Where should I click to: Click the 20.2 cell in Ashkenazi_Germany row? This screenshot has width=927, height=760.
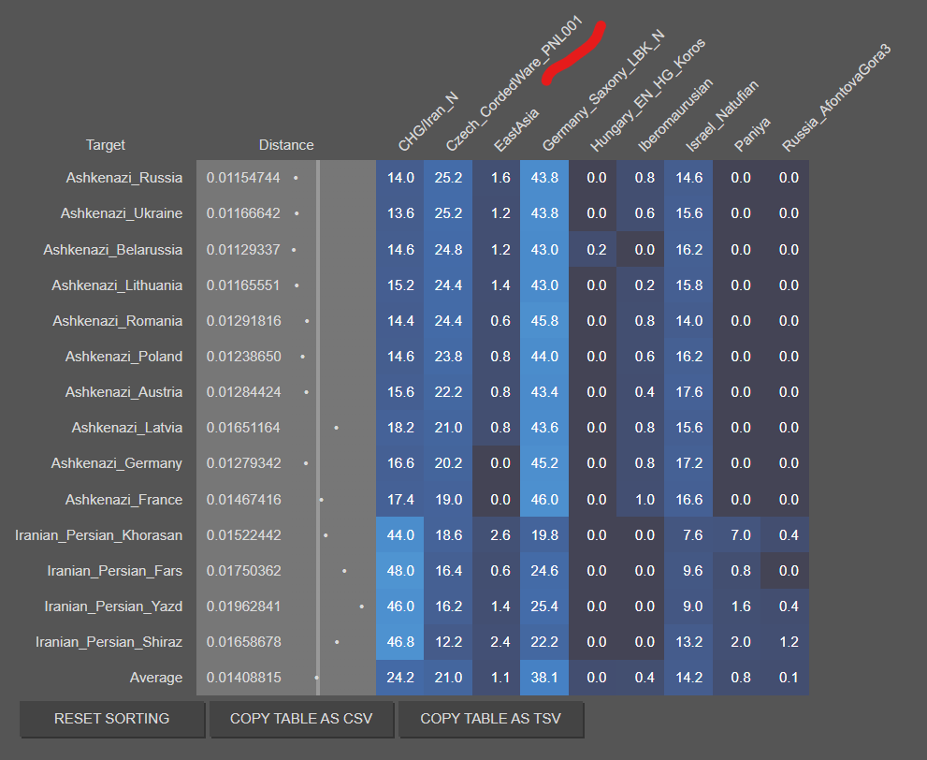pos(448,463)
